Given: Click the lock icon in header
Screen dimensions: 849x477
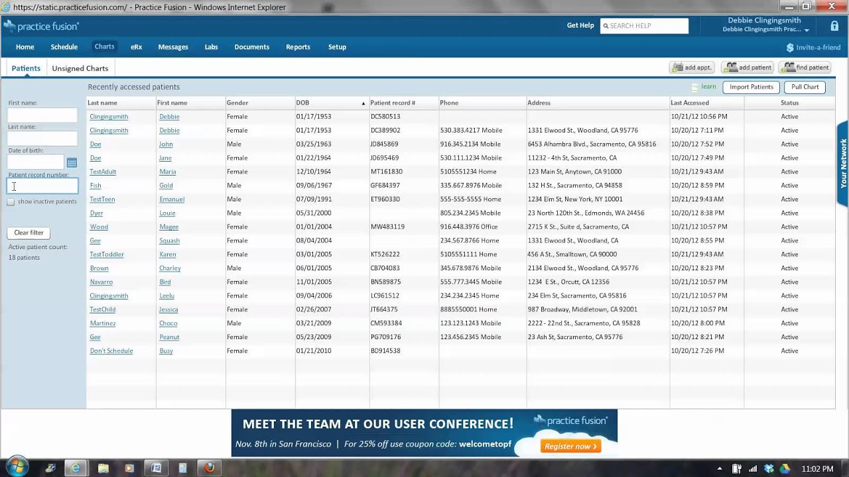Looking at the screenshot, I should point(834,26).
